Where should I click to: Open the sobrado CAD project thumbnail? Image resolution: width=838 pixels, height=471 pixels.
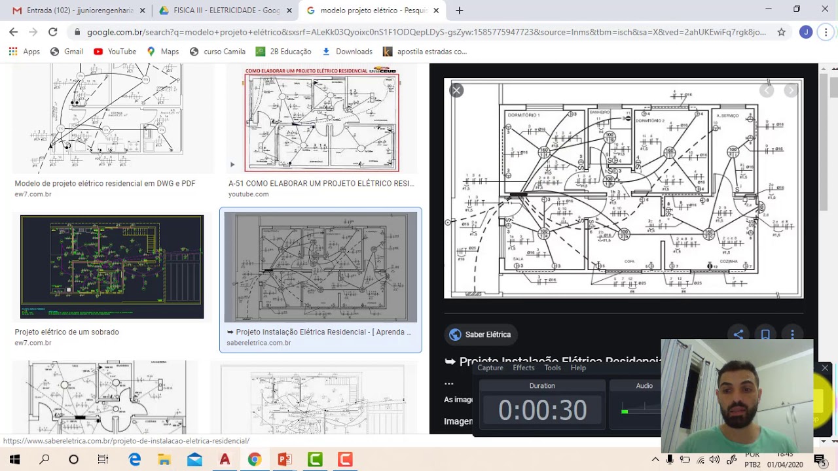112,267
